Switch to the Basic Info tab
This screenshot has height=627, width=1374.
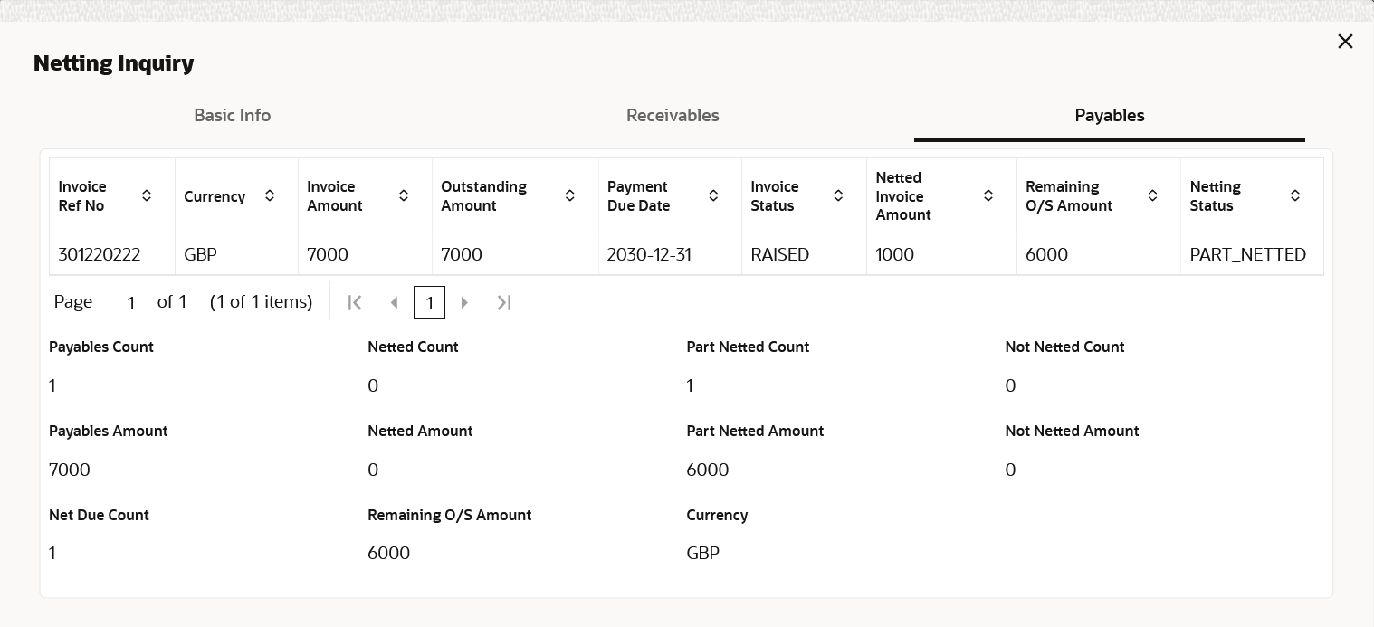pyautogui.click(x=233, y=116)
